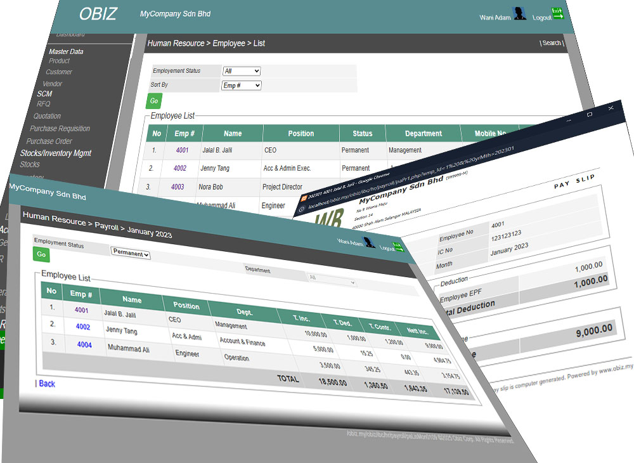Viewport: 634px width, 463px height.
Task: Select Customer in the sidebar menu
Action: pyautogui.click(x=58, y=72)
